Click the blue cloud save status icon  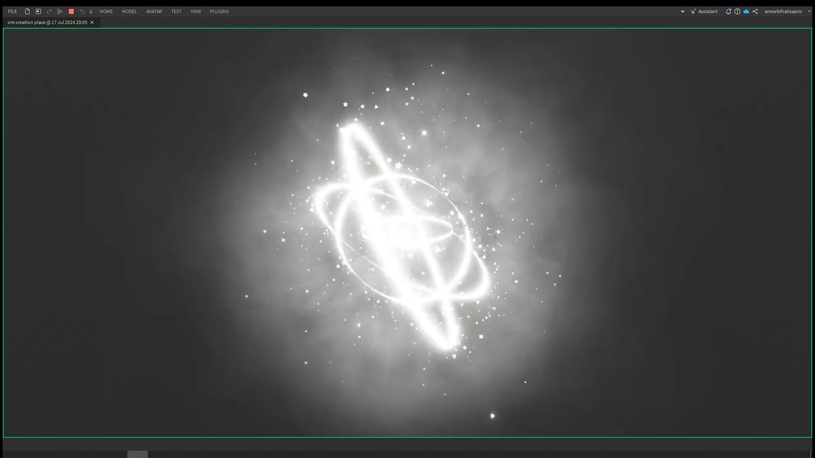746,11
